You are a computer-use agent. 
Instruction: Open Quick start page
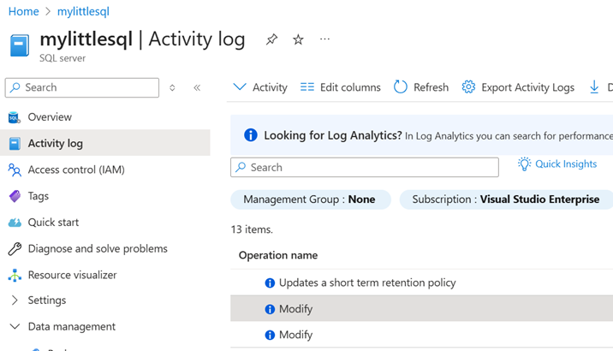[x=53, y=222]
